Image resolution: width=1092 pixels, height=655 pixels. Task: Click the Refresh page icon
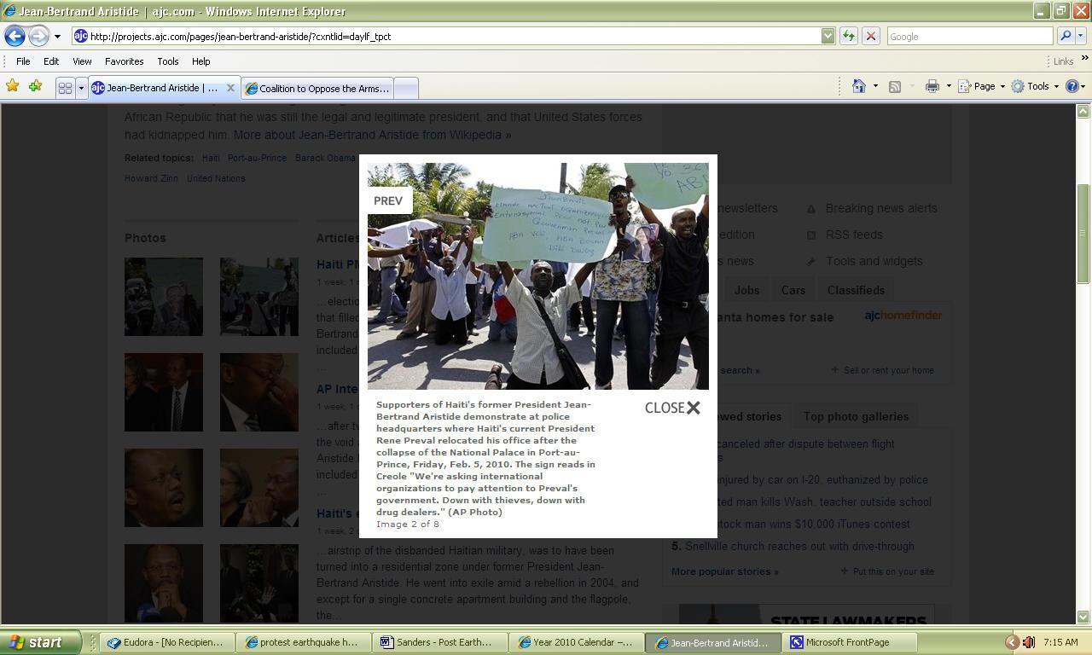click(x=848, y=36)
